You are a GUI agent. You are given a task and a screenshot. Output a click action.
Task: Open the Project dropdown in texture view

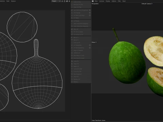pos(56,1)
